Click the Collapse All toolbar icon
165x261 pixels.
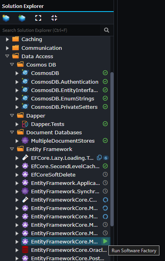[54, 18]
